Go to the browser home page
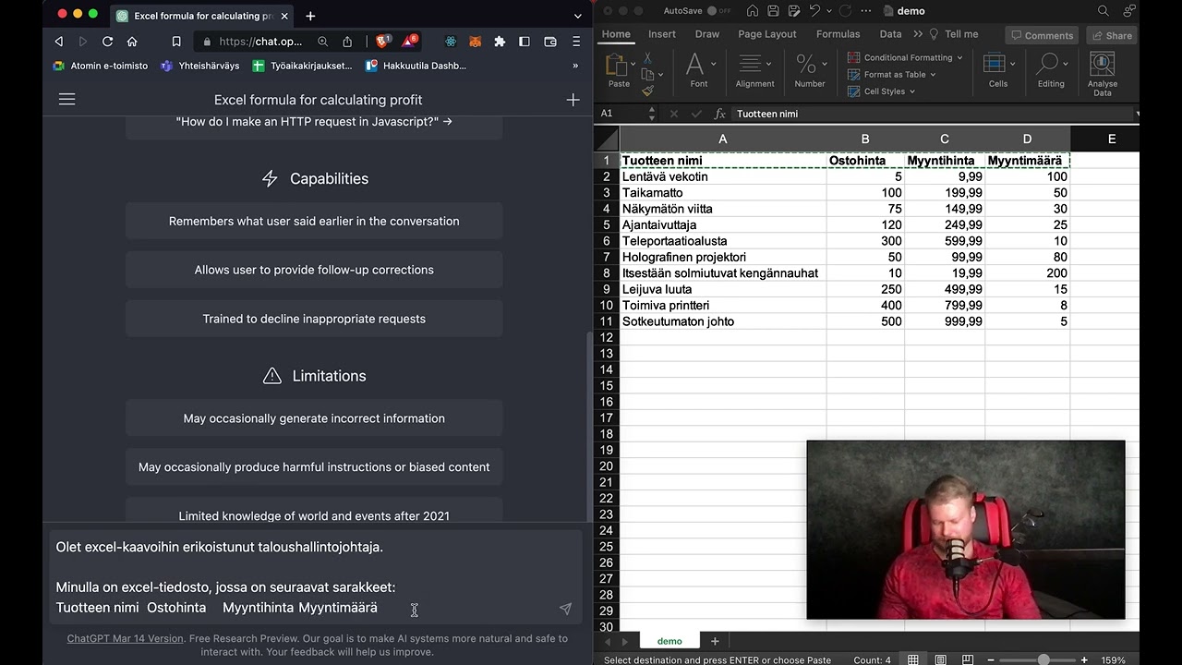This screenshot has width=1182, height=665. point(132,42)
